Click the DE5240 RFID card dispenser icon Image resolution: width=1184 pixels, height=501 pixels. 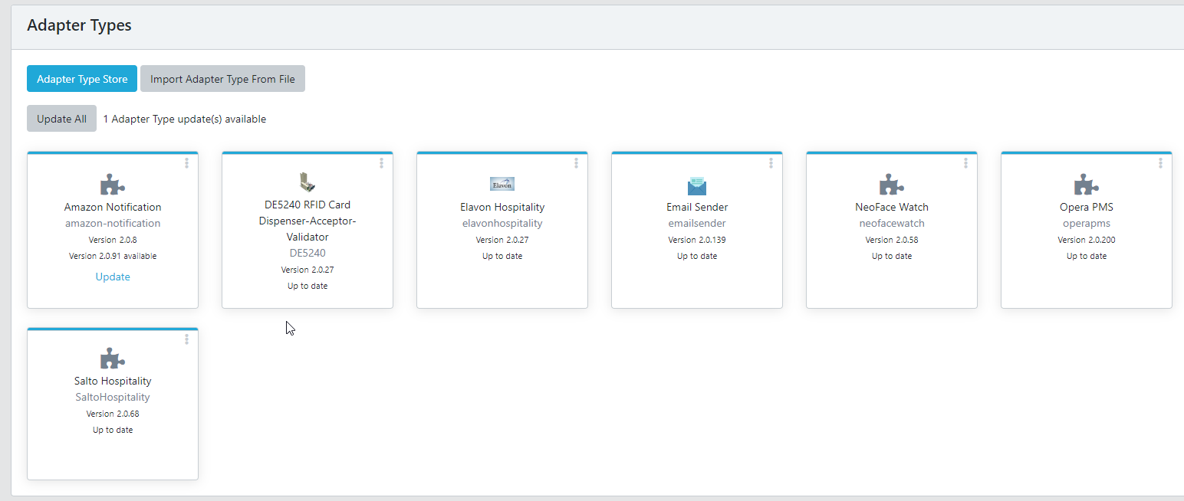[x=308, y=182]
